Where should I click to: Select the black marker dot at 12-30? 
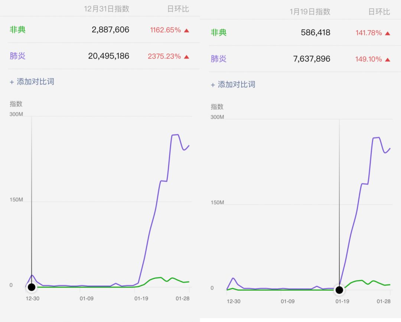click(x=32, y=287)
